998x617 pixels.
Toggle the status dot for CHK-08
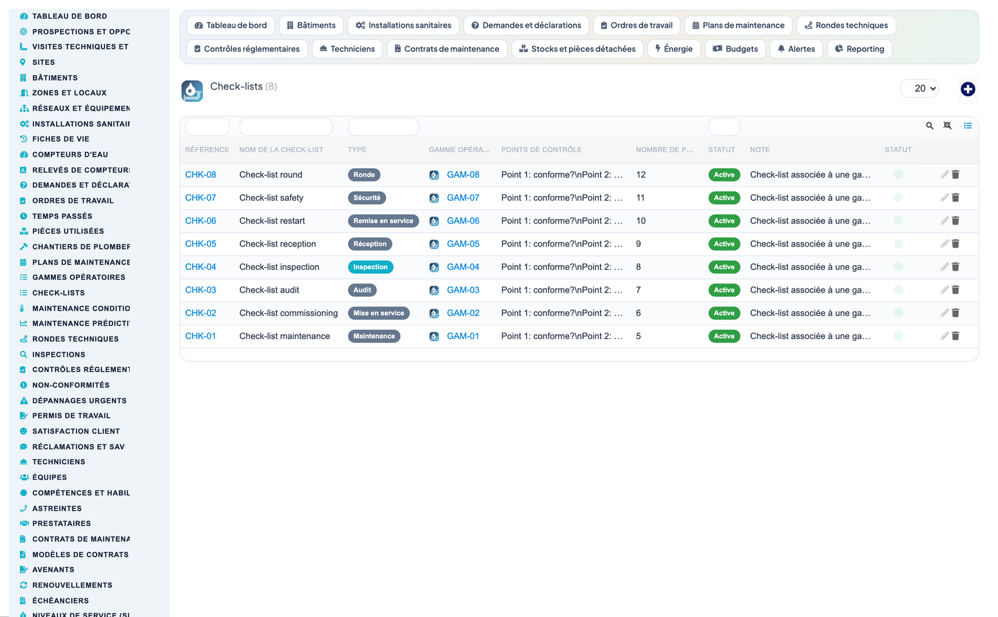pos(899,175)
